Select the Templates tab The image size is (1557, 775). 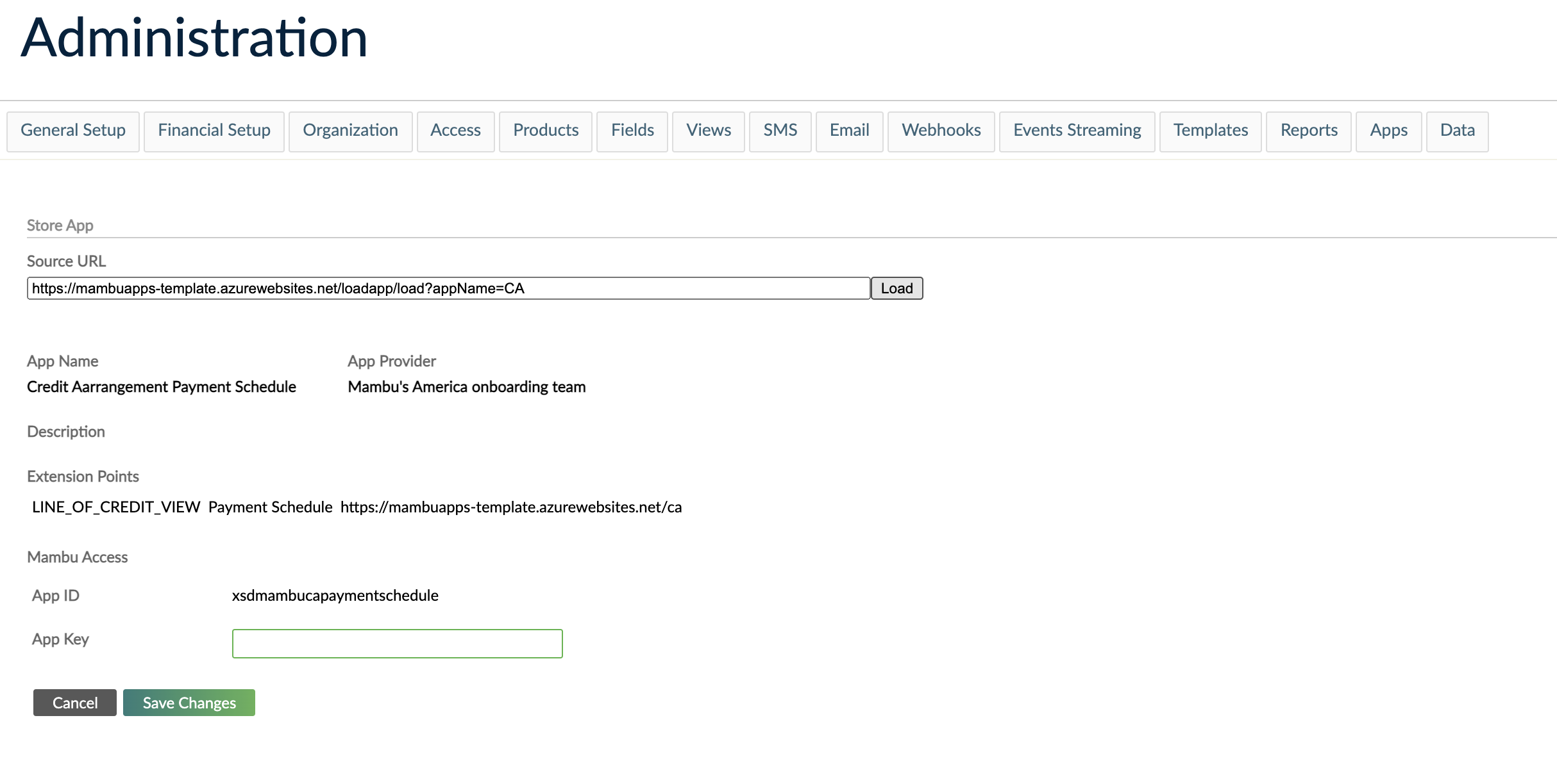1210,131
